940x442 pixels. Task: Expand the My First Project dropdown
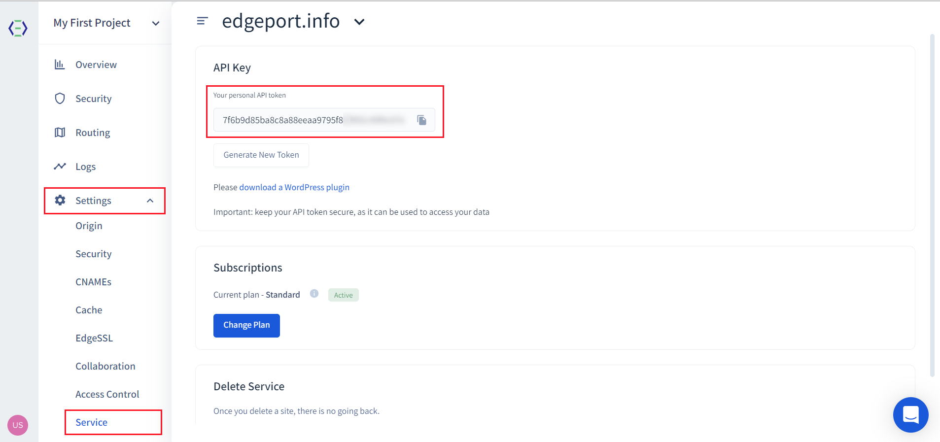click(x=156, y=23)
